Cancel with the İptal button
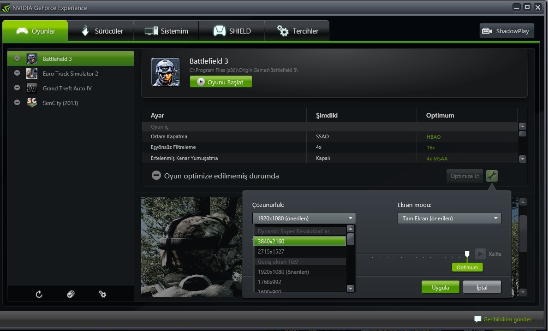This screenshot has width=548, height=331. tap(482, 287)
